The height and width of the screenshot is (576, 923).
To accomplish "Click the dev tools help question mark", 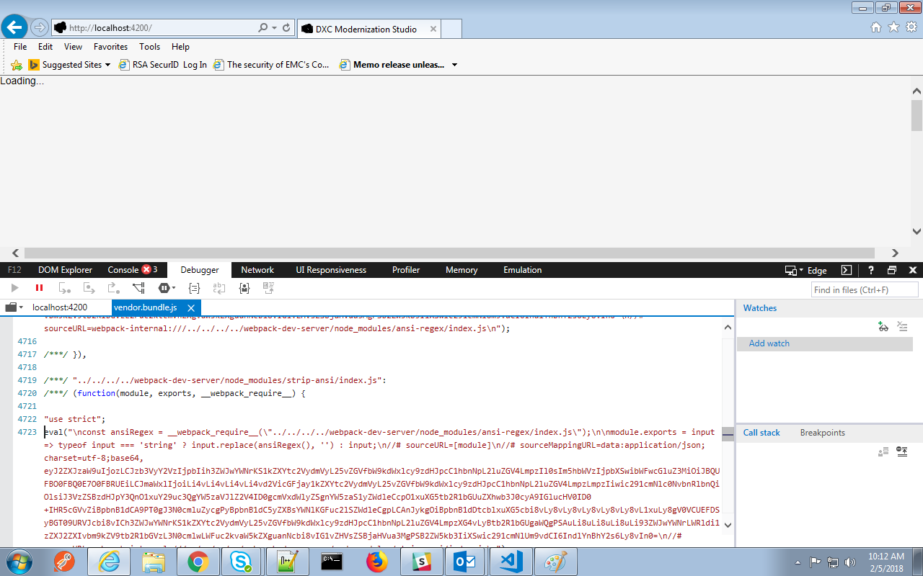I will click(x=871, y=270).
